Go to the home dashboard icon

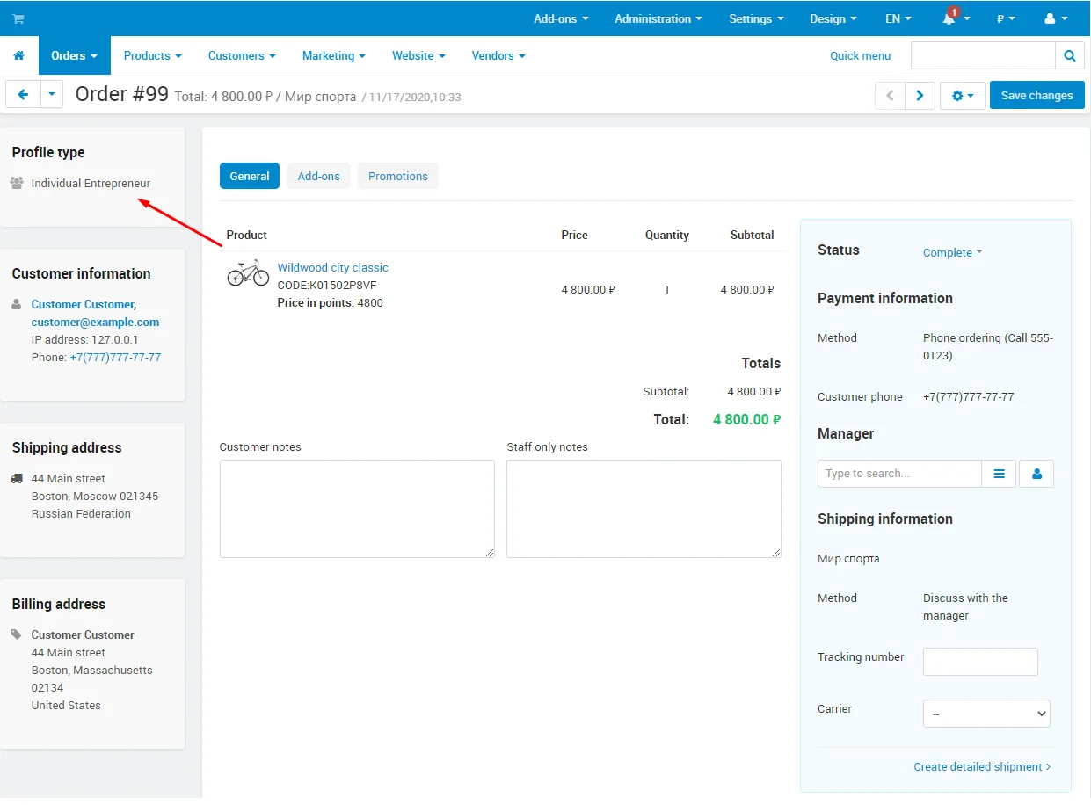[18, 55]
